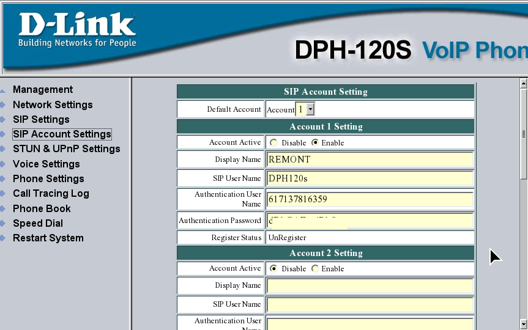This screenshot has width=528, height=330.
Task: Click the Account 1 Authentication Password field
Action: click(x=370, y=221)
